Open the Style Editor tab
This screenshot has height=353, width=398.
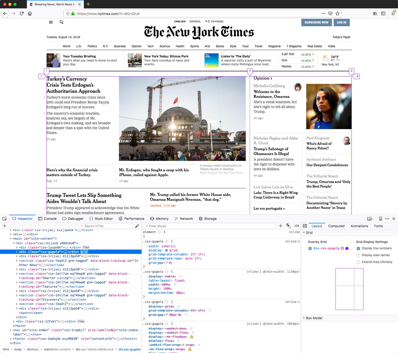101,219
